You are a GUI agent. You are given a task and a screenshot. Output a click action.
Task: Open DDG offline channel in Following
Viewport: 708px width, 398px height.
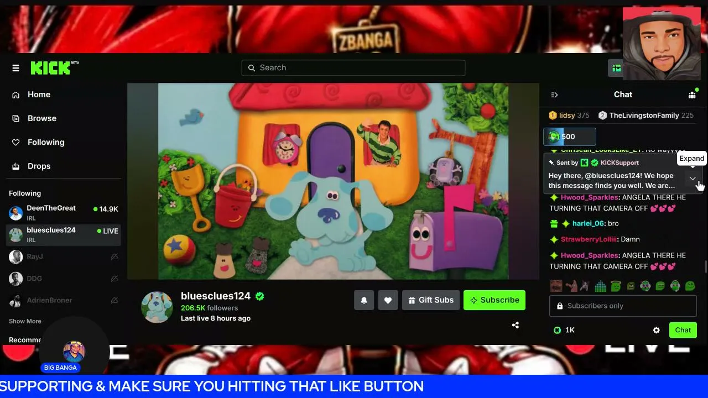click(x=64, y=279)
